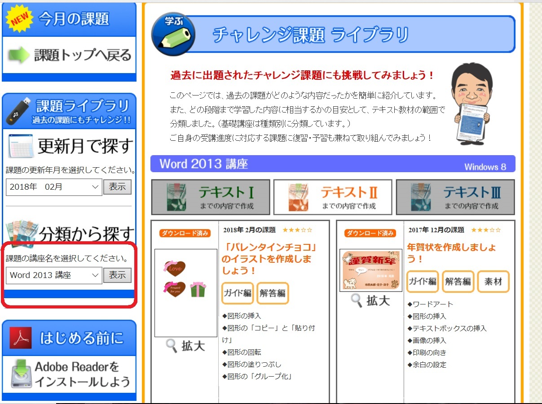Click the テキストボックスの挿入 list item

coord(447,328)
